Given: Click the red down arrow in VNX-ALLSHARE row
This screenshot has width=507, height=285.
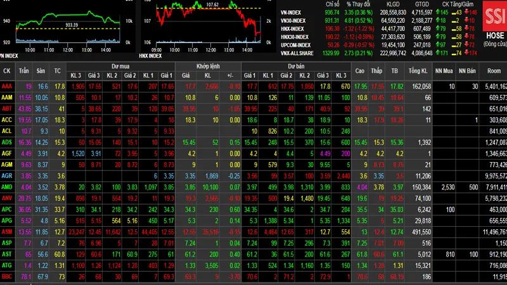Looking at the screenshot, I should (x=466, y=53).
